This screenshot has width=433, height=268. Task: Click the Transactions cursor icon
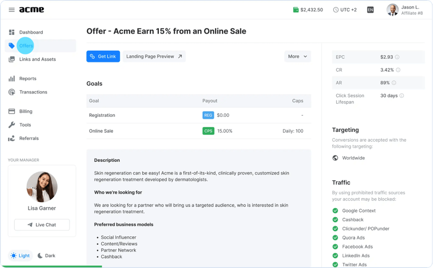tap(12, 92)
